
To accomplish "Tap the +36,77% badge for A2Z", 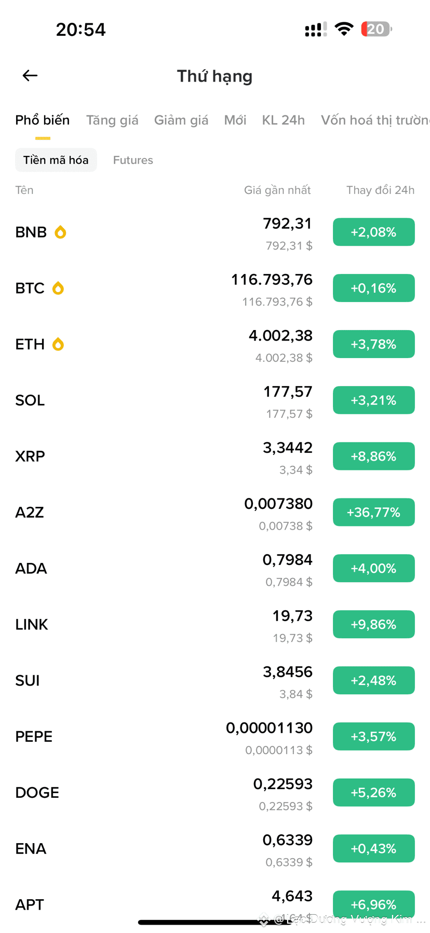I will click(x=374, y=513).
